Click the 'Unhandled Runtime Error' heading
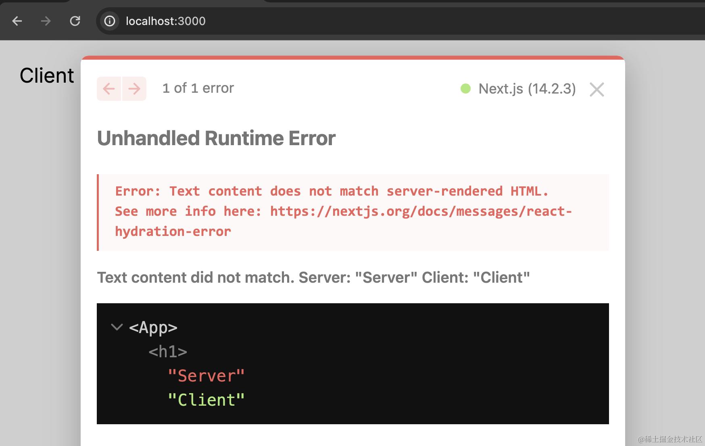 (216, 138)
